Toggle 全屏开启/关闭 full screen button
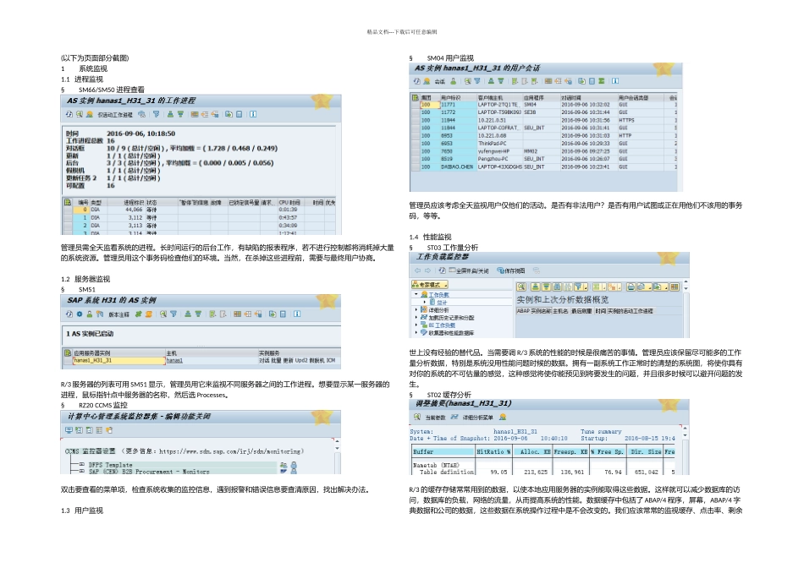 [x=469, y=270]
